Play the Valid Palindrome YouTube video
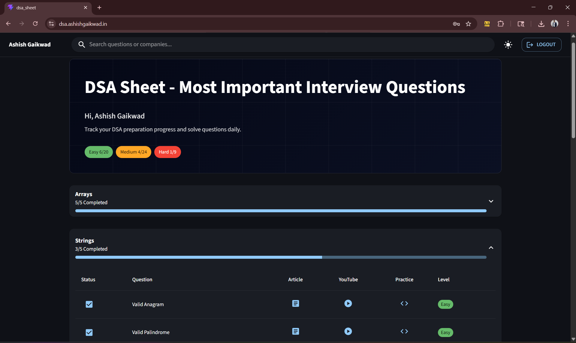 pyautogui.click(x=348, y=331)
